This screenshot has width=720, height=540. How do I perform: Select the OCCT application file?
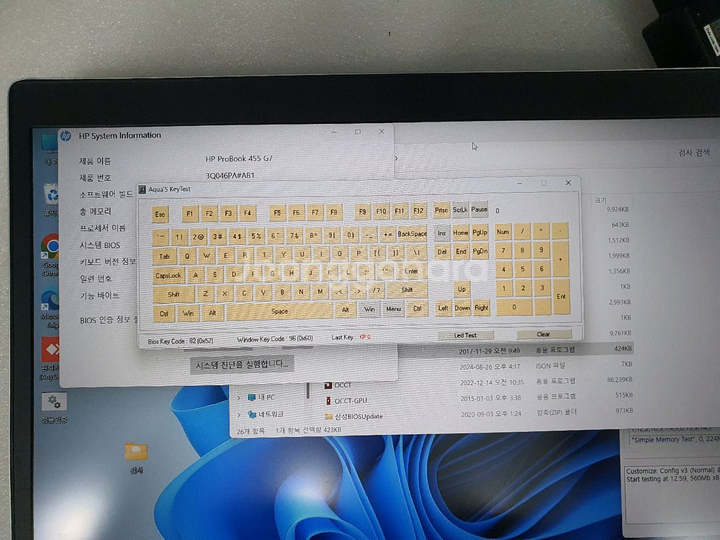tap(343, 385)
